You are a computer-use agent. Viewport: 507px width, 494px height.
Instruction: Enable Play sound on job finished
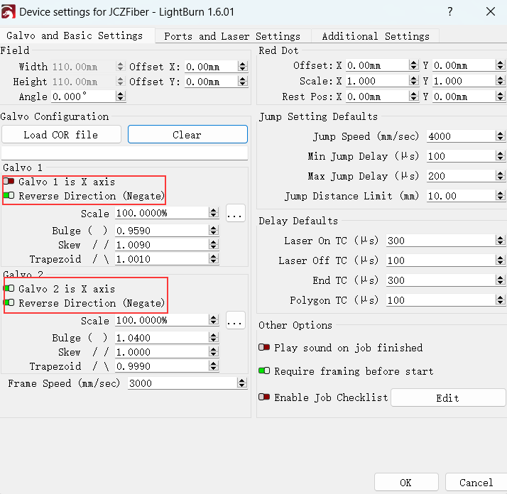coord(264,348)
